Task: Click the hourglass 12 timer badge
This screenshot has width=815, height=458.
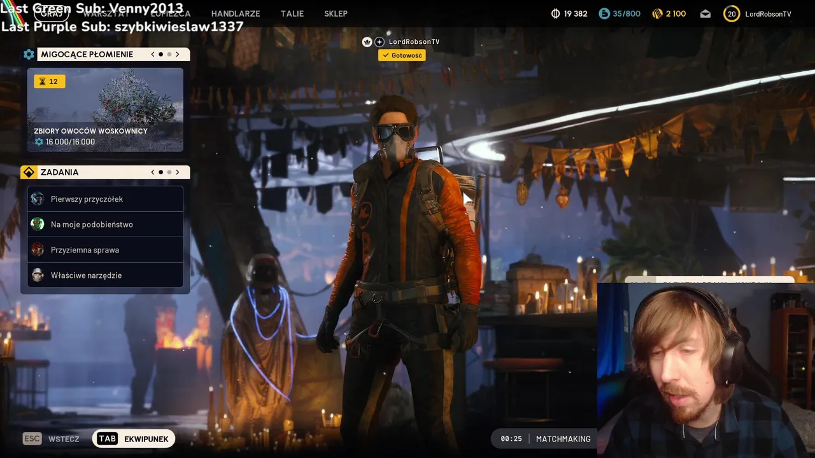Action: point(50,81)
